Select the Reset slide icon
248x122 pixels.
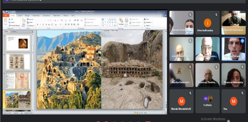coord(28,22)
